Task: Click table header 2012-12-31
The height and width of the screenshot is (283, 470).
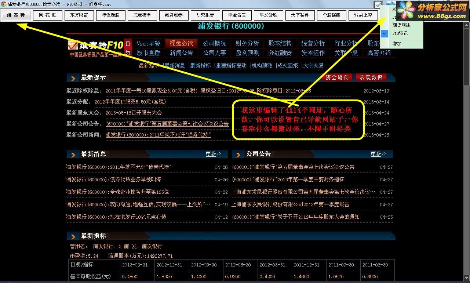Action: 169,265
